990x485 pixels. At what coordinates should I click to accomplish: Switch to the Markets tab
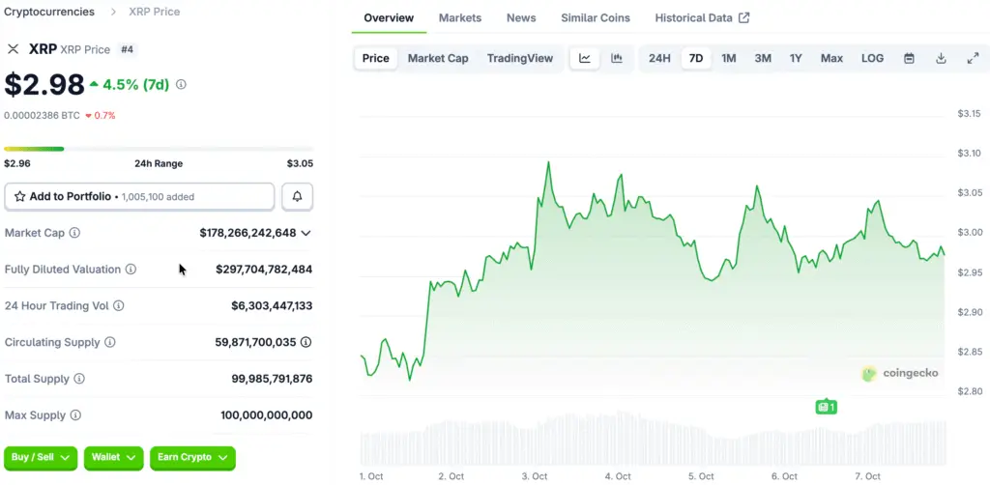coord(460,18)
